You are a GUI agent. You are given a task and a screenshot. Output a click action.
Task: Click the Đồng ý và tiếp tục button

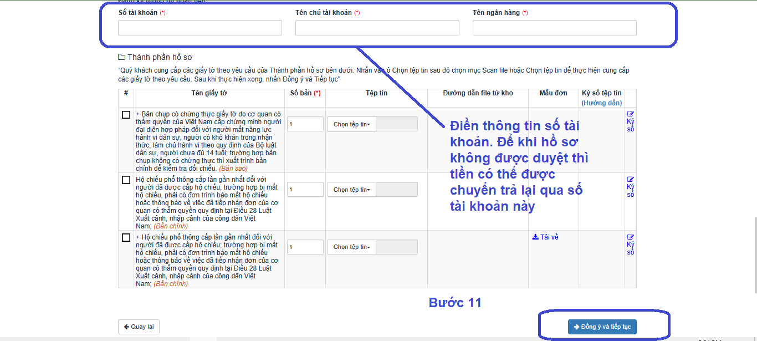(x=602, y=327)
